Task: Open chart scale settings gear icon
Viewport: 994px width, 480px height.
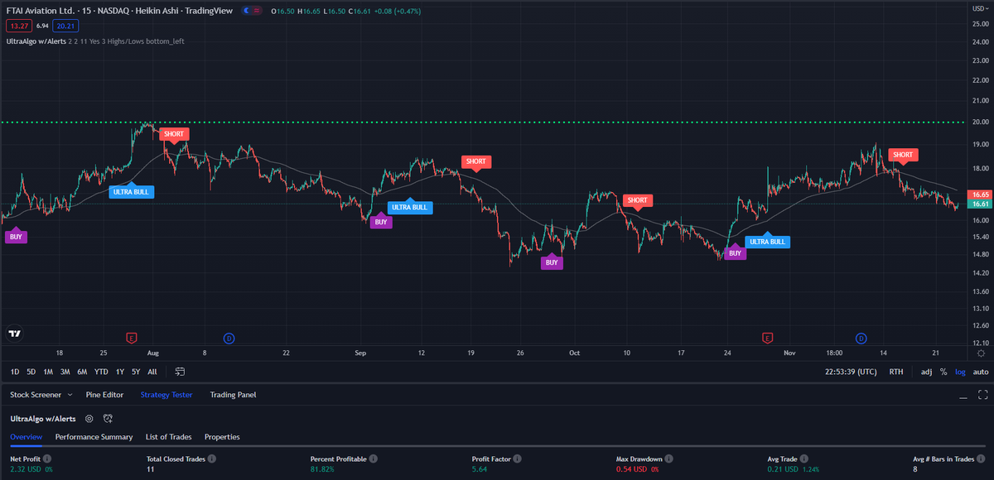Action: [x=981, y=352]
